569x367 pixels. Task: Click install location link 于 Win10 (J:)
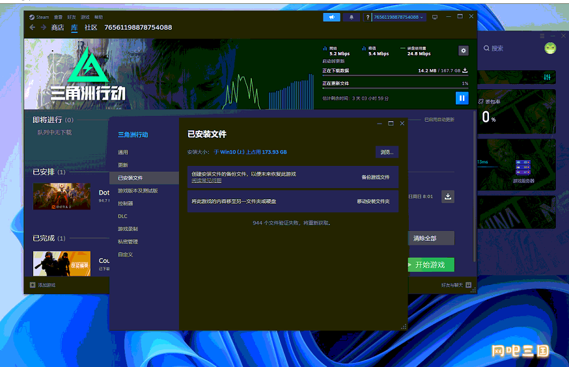250,152
